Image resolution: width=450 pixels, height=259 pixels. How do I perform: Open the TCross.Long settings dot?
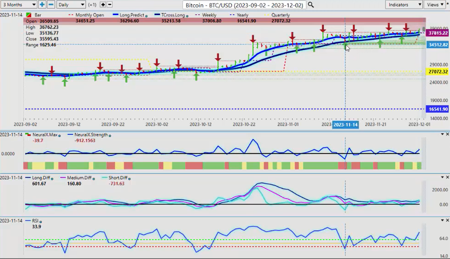[x=187, y=15]
